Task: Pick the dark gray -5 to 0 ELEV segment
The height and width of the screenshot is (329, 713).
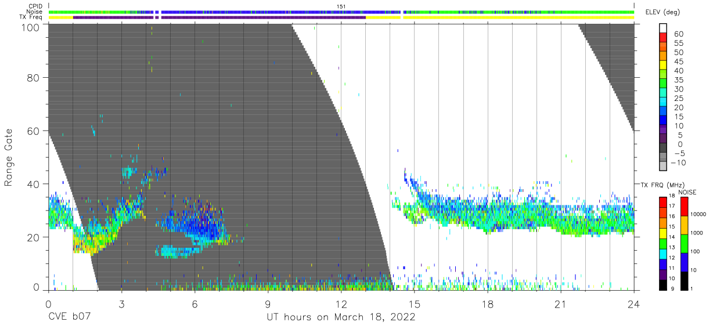Action: pos(664,147)
